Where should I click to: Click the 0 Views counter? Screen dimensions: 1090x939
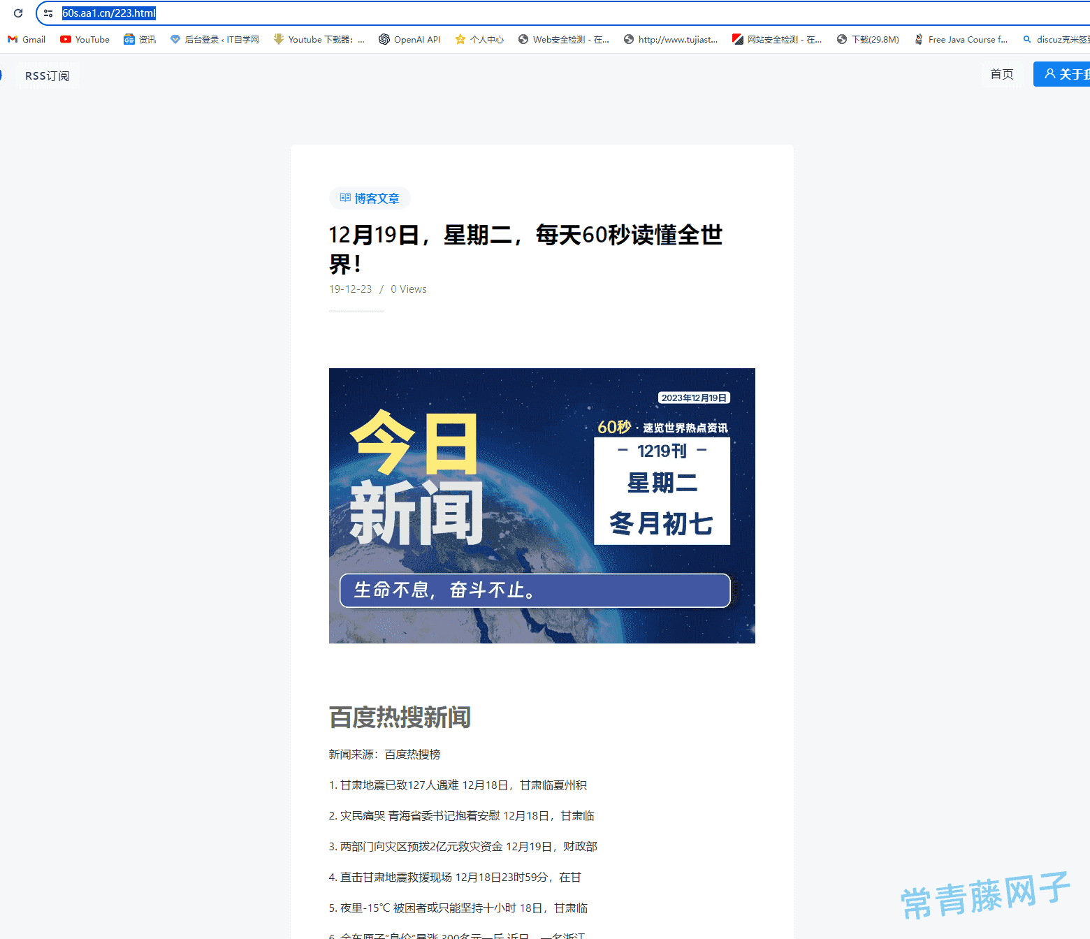[409, 289]
